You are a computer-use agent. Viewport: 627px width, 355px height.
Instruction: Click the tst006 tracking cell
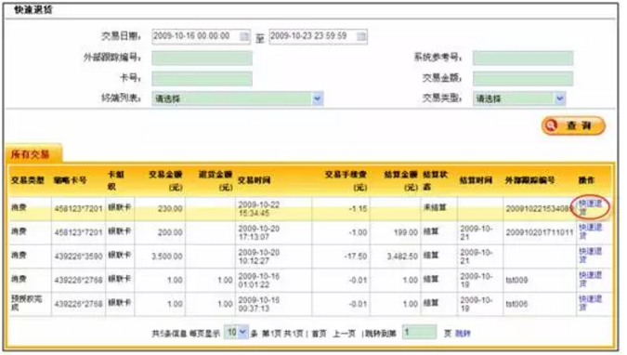[x=516, y=304]
